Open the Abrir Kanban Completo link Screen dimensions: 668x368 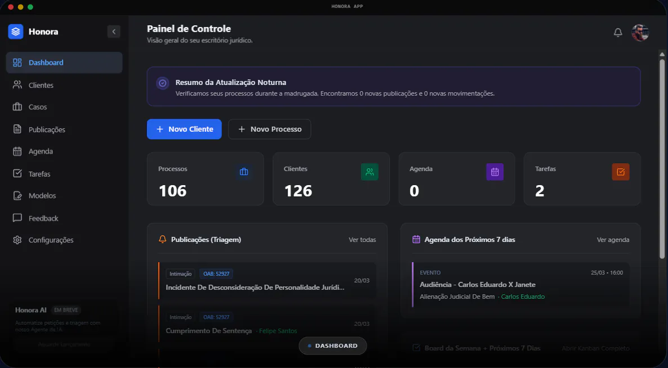595,348
